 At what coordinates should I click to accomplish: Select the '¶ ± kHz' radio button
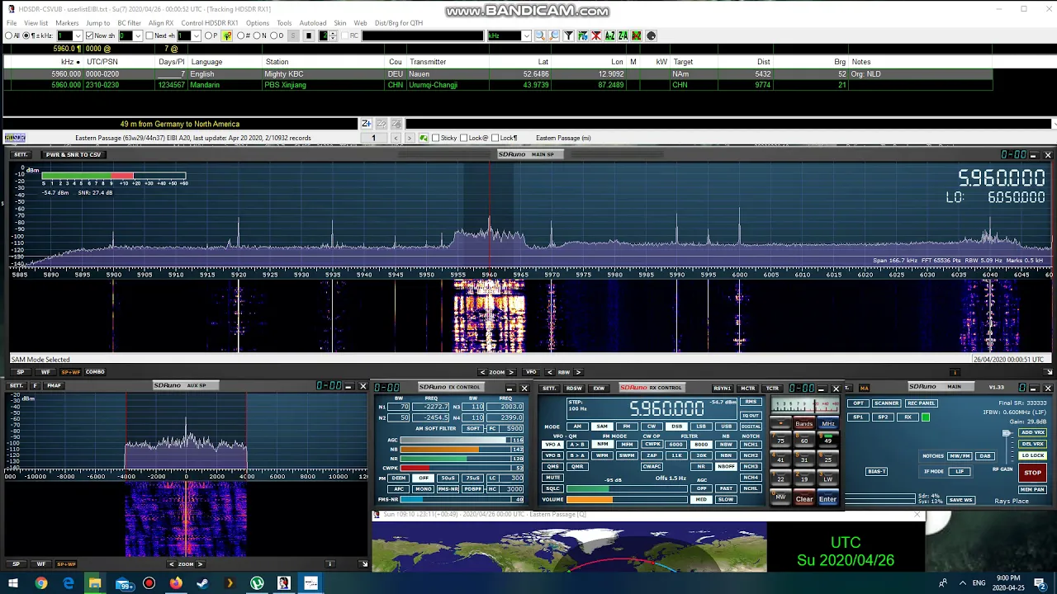26,36
